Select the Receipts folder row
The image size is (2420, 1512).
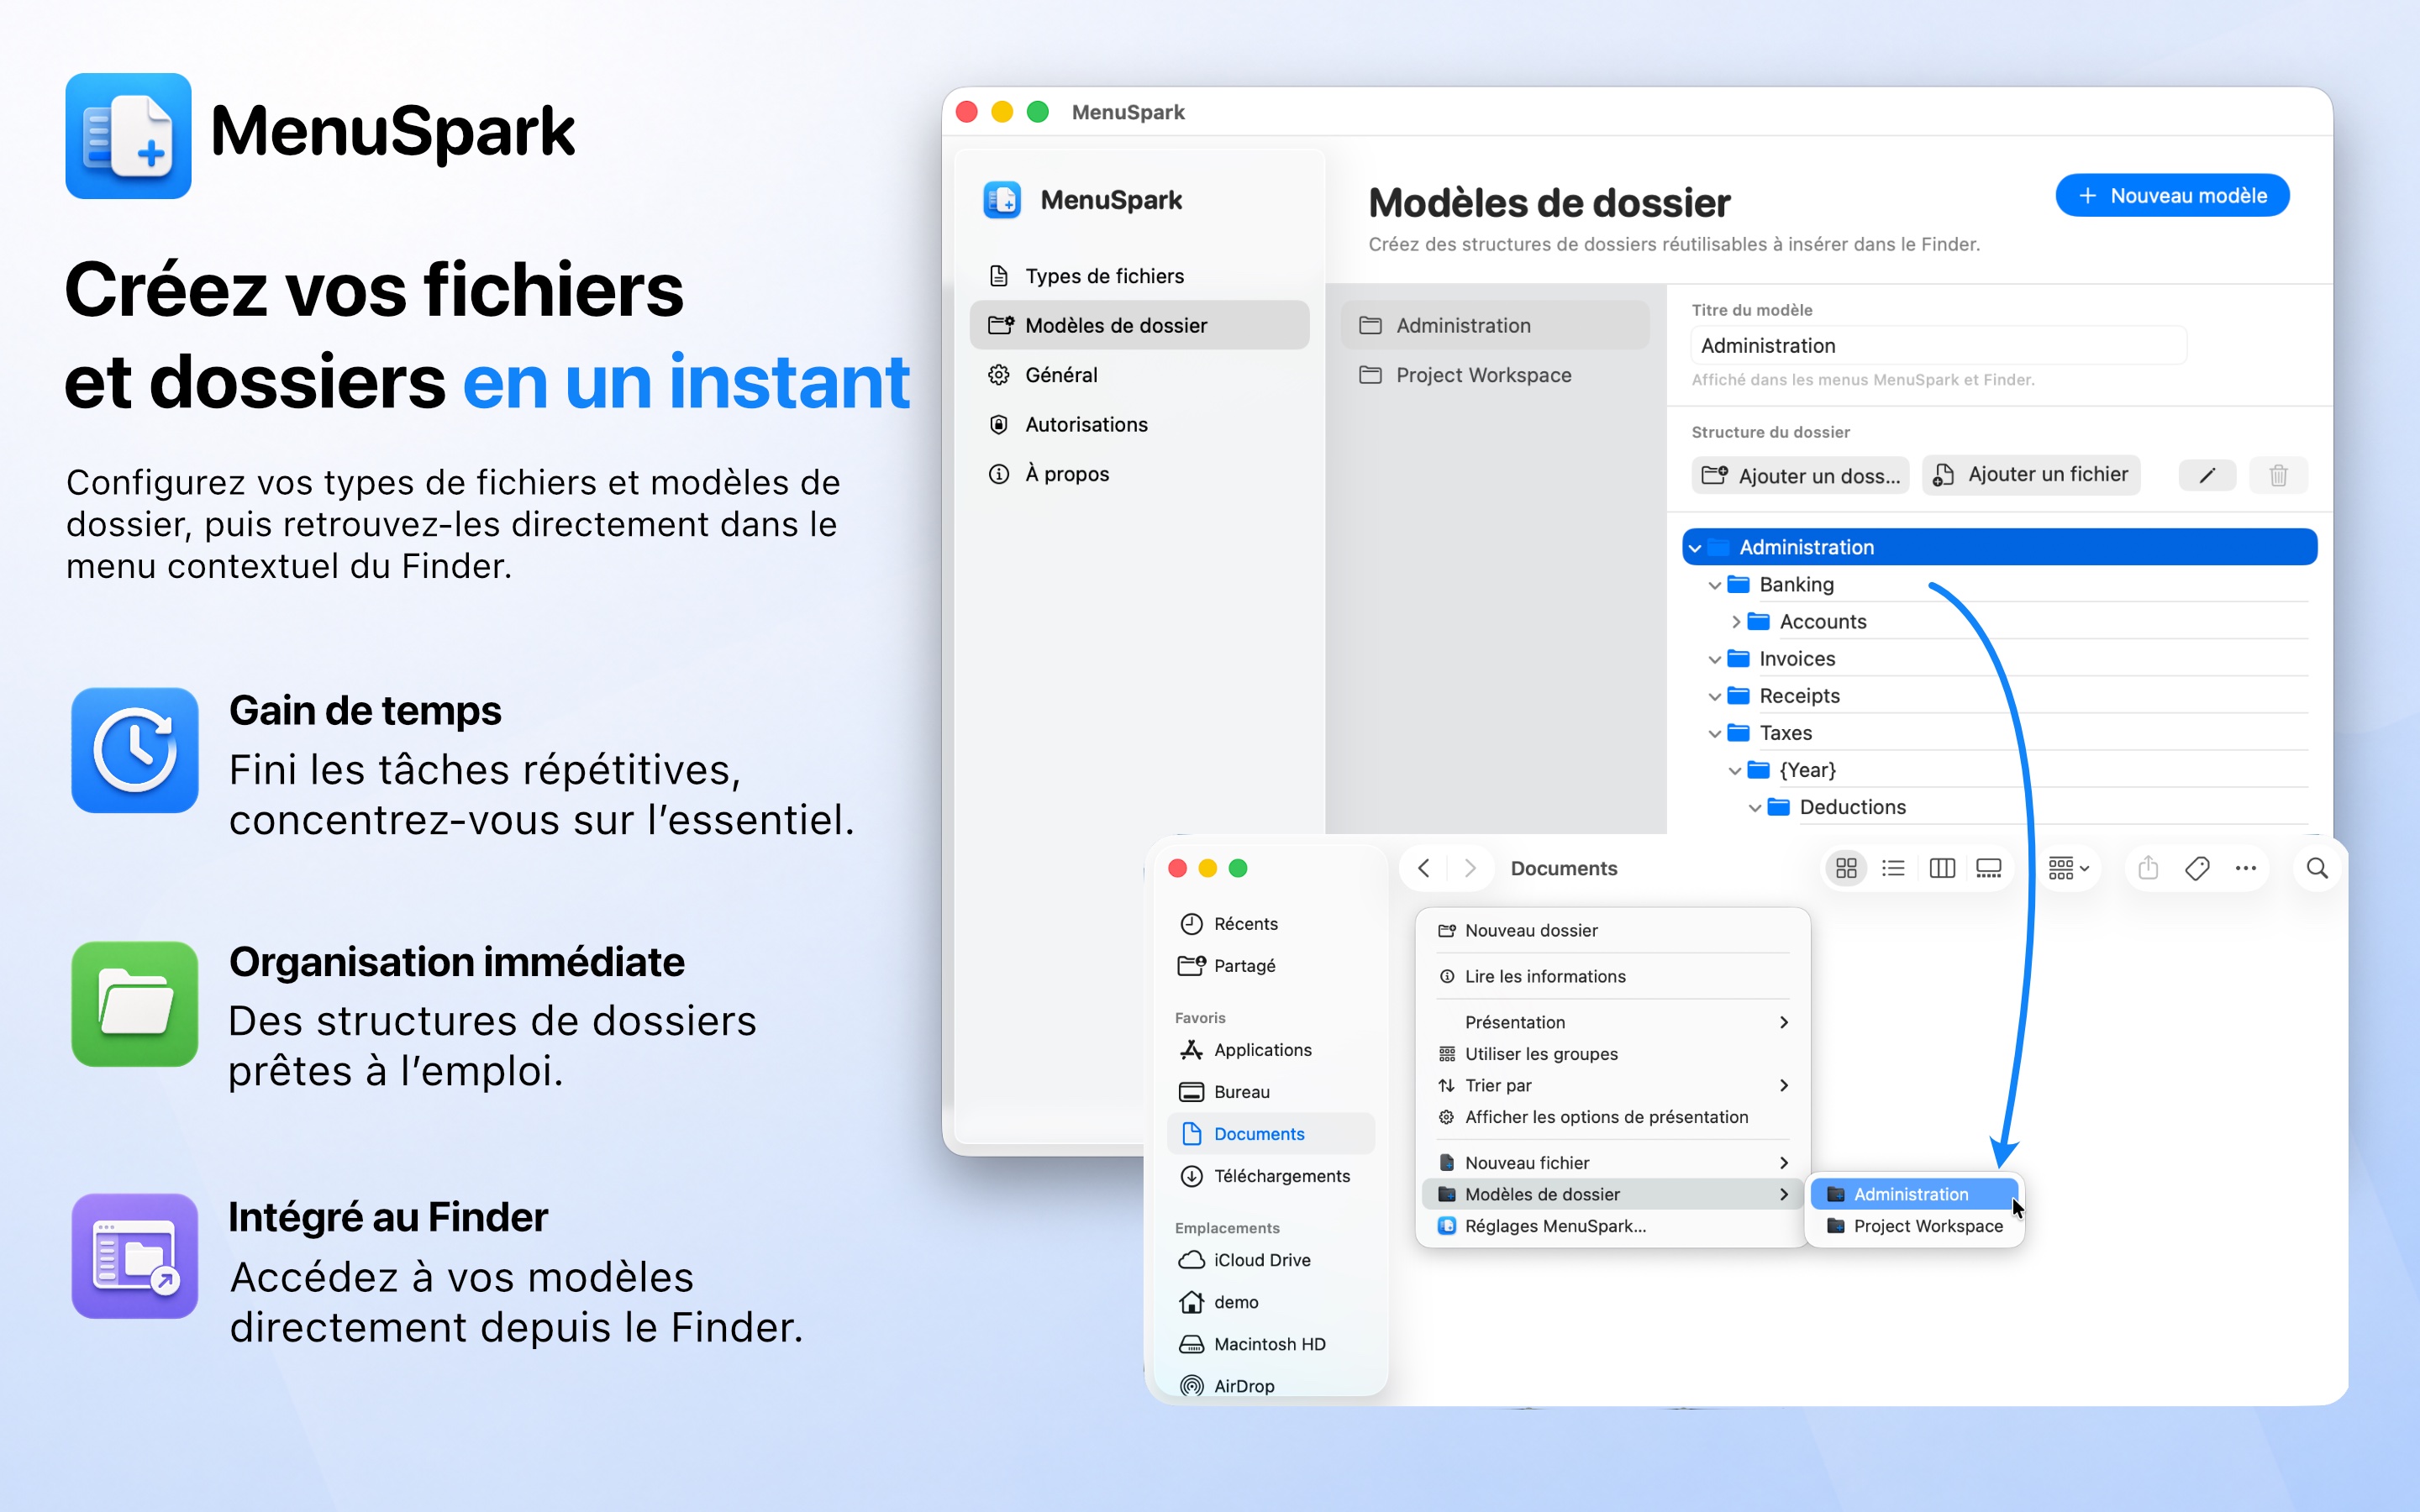coord(2000,696)
